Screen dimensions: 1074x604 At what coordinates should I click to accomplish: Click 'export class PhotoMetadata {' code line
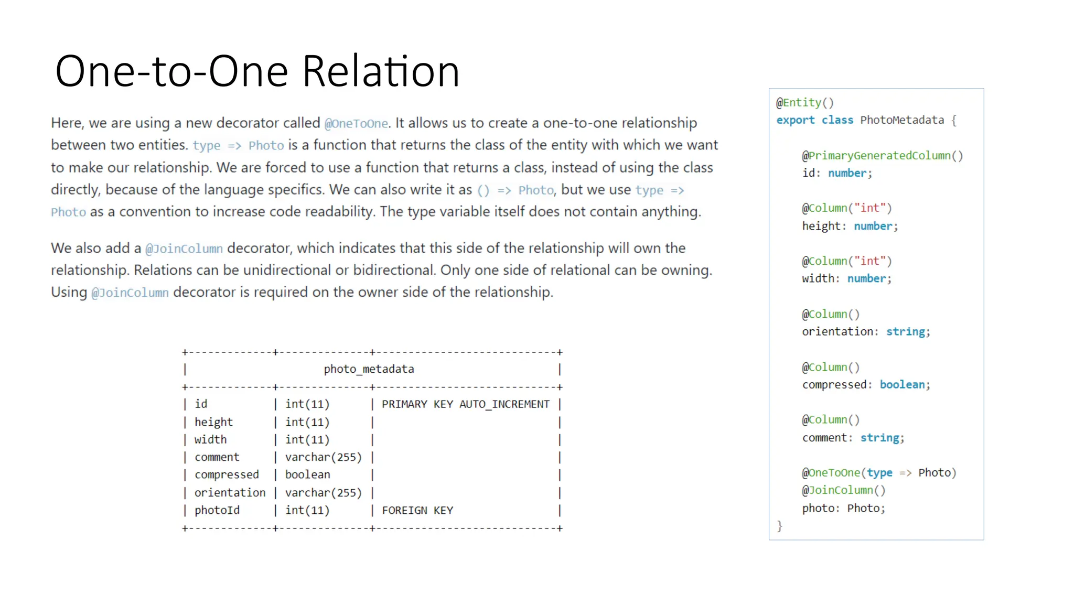[866, 120]
